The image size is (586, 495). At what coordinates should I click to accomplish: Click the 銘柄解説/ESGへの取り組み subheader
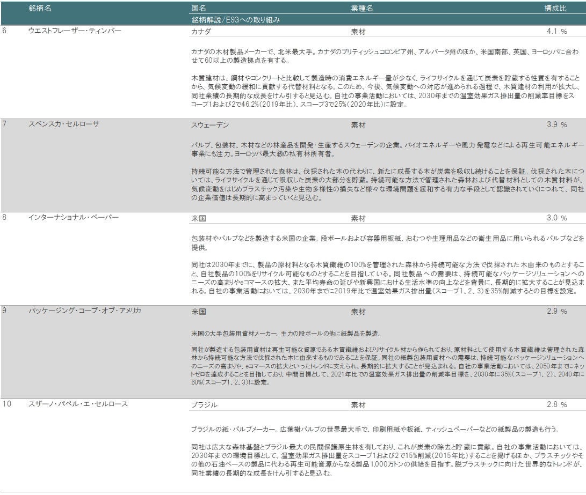235,20
